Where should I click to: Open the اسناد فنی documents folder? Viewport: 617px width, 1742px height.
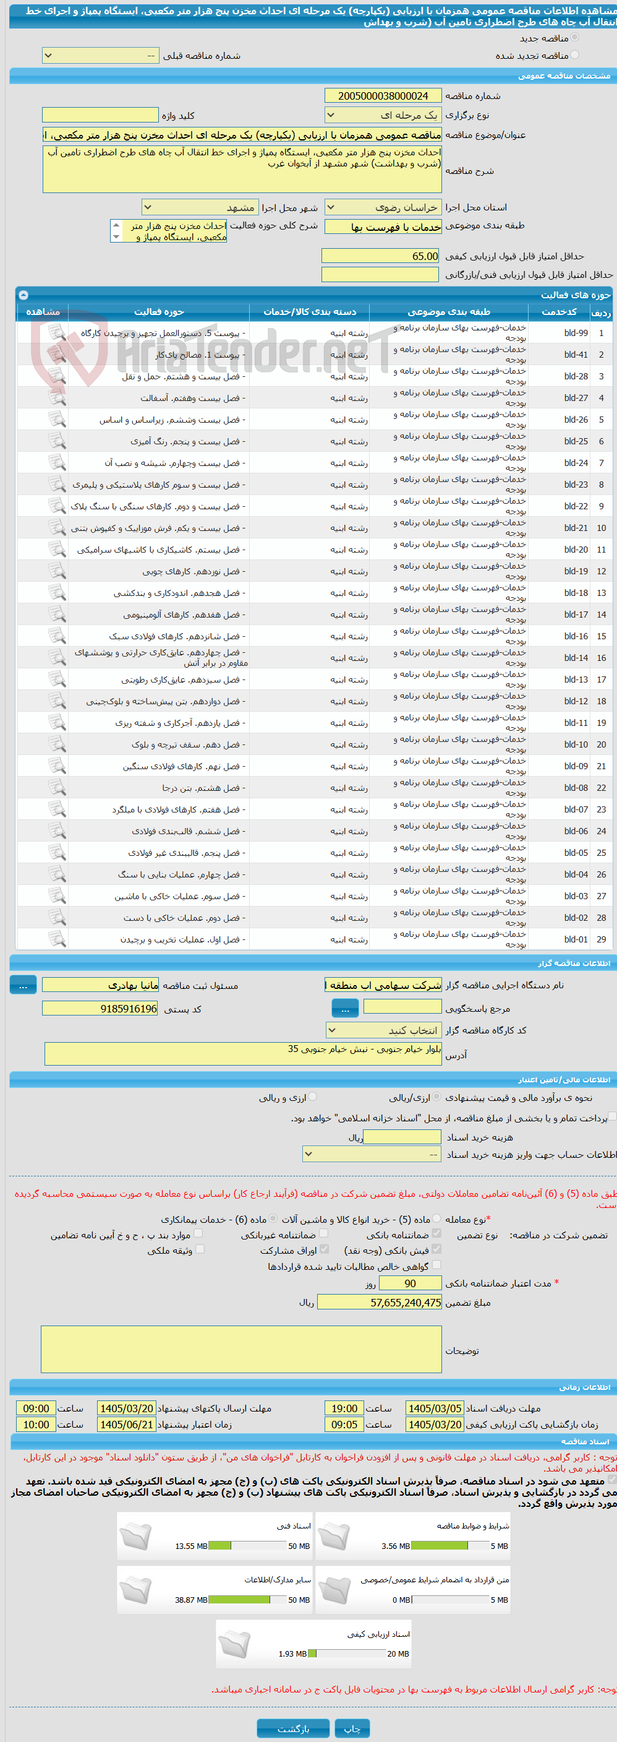[x=136, y=1536]
